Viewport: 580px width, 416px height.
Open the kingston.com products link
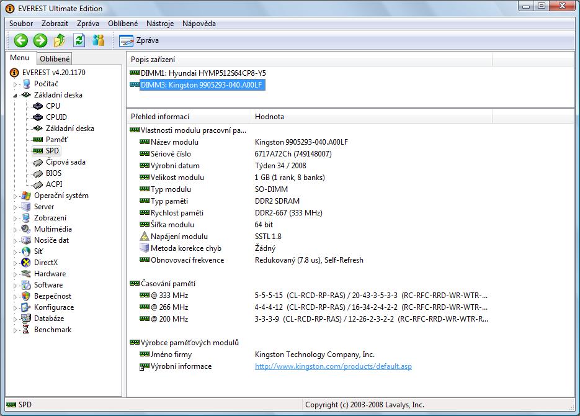[x=333, y=366]
